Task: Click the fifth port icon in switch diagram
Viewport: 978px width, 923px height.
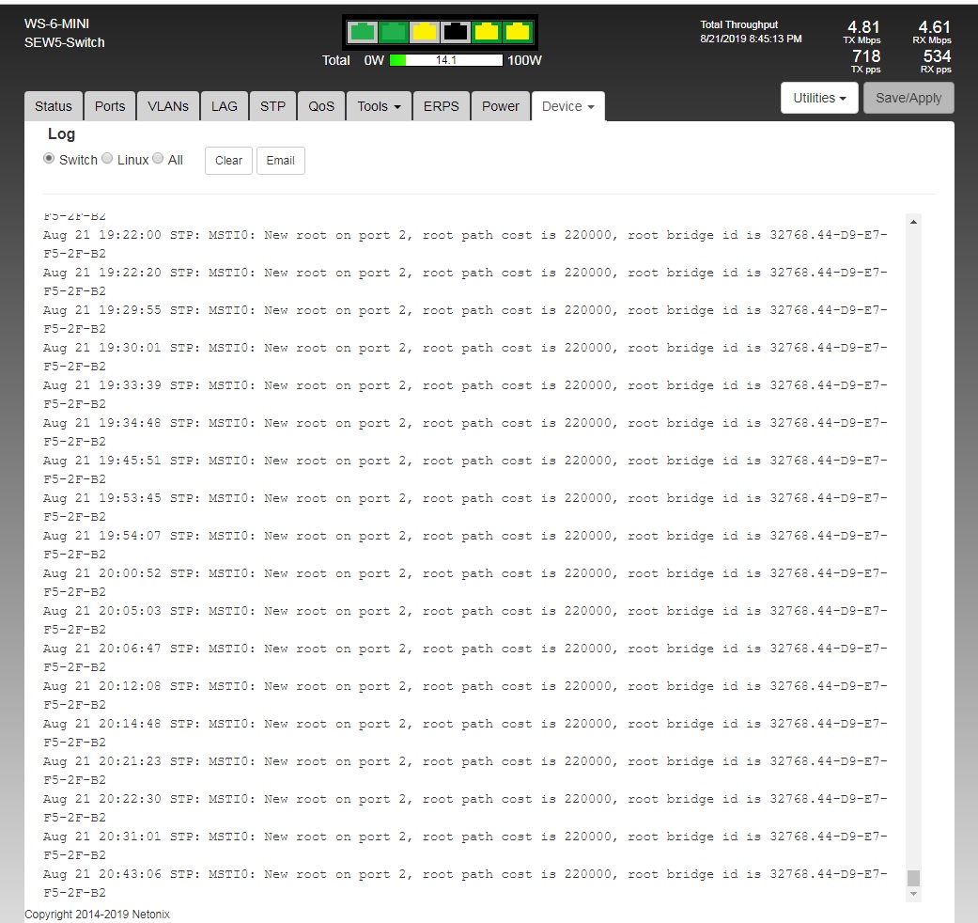Action: coord(487,32)
